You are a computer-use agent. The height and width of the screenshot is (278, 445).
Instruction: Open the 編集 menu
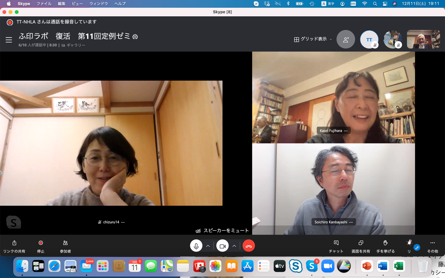[62, 4]
